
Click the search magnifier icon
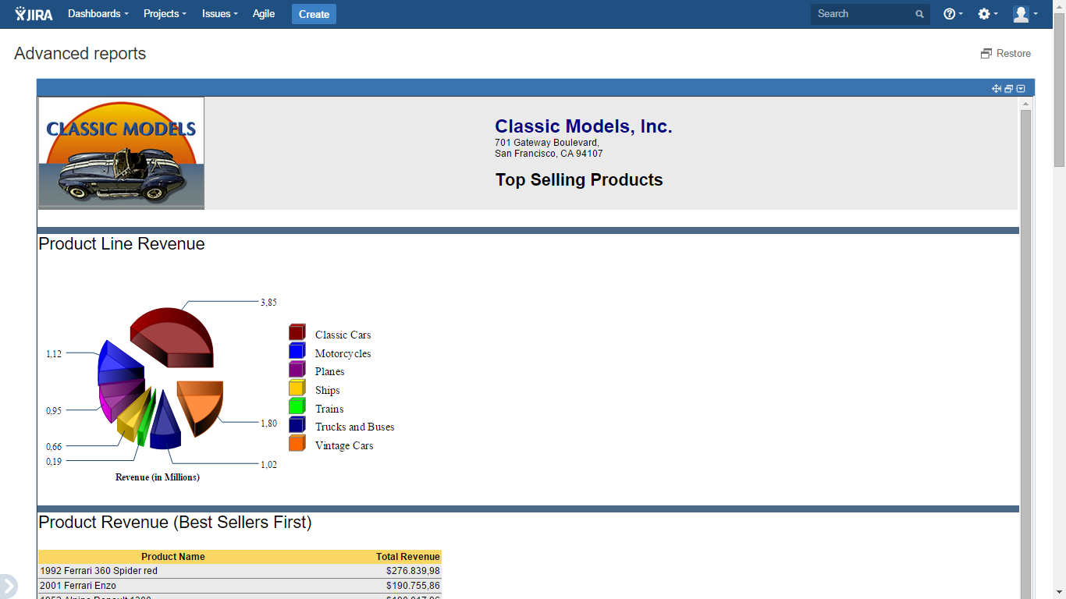coord(920,14)
